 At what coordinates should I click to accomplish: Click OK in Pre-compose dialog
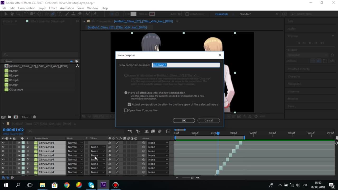[184, 121]
